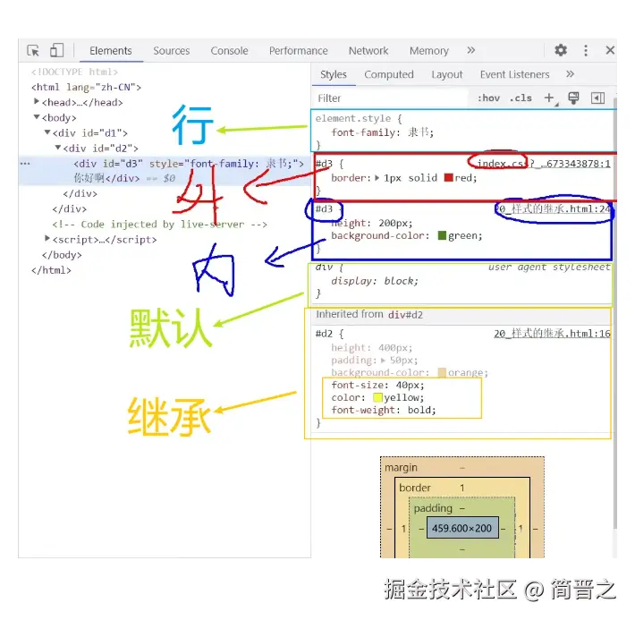
Task: Edit the font-weight: bold declaration
Action: coord(384,410)
